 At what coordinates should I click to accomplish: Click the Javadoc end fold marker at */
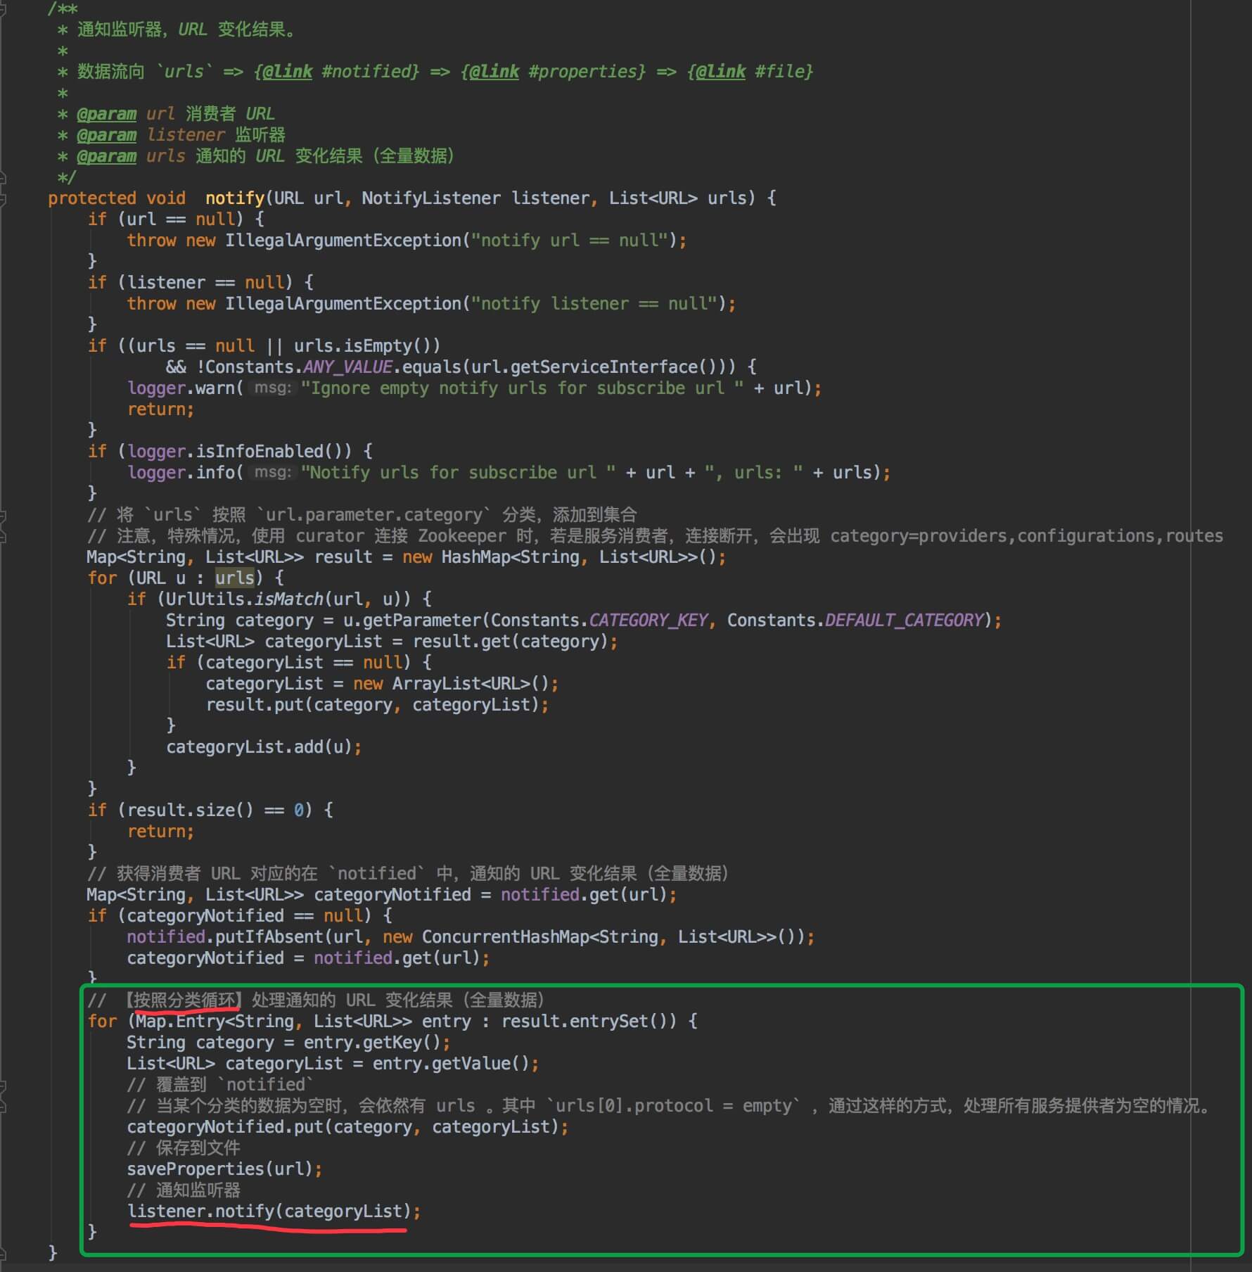pyautogui.click(x=2, y=177)
